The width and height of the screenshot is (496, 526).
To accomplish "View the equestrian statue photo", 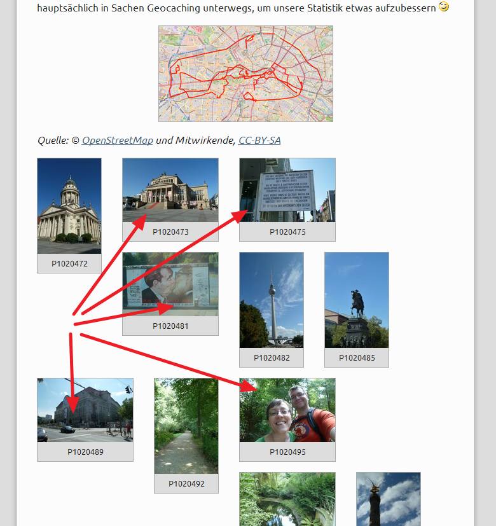I will click(356, 300).
